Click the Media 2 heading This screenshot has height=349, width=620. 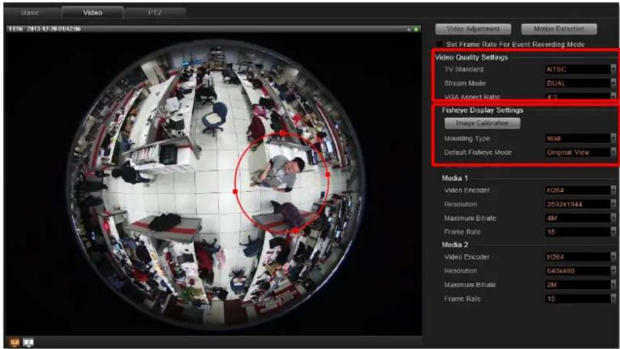coord(455,245)
